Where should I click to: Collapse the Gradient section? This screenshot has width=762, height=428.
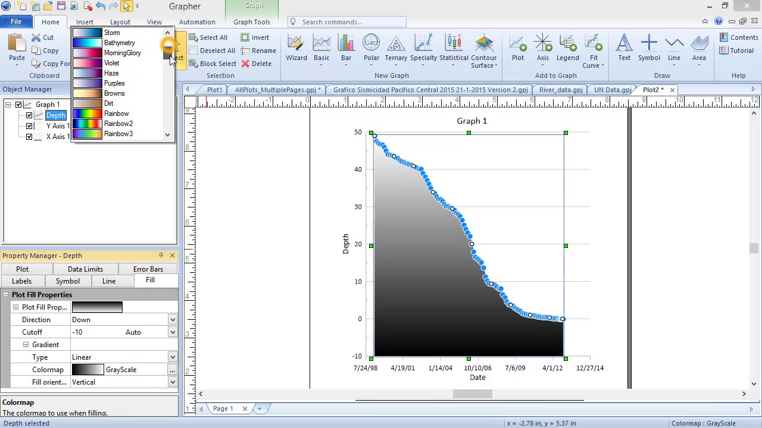[26, 345]
